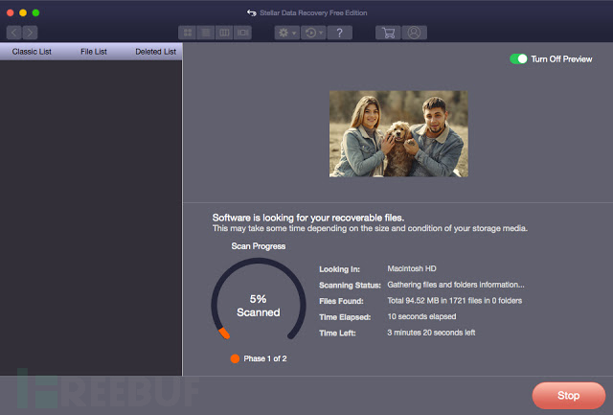Click the 'Time Left:' label
Image resolution: width=613 pixels, height=415 pixels.
point(337,334)
